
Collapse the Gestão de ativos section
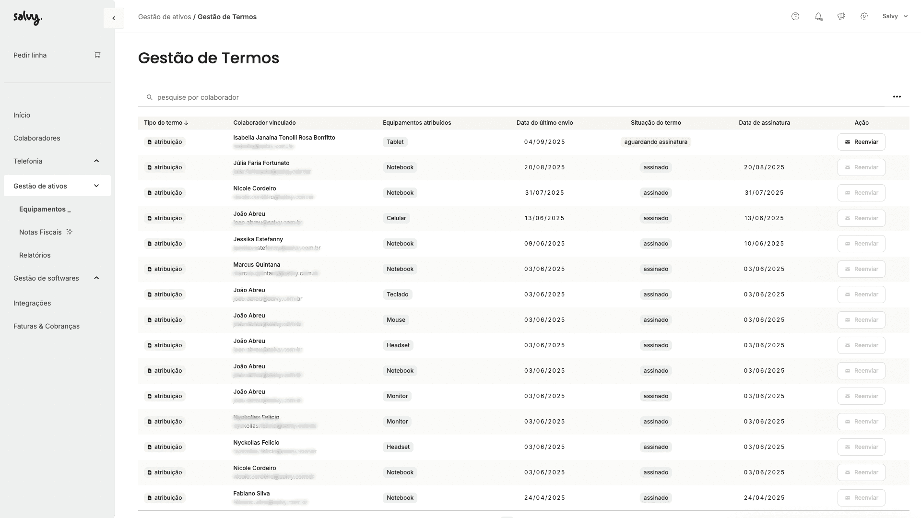(x=96, y=186)
